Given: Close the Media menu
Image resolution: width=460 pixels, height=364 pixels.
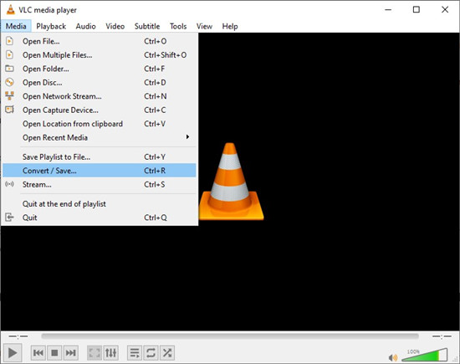Looking at the screenshot, I should [16, 26].
